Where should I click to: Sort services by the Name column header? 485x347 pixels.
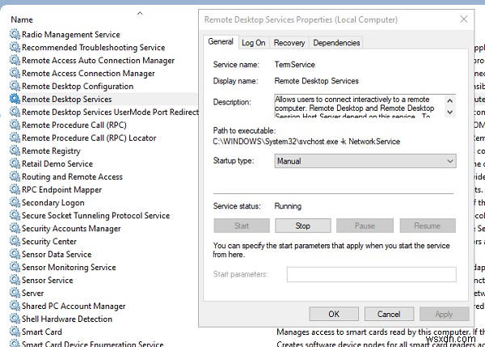coord(23,19)
